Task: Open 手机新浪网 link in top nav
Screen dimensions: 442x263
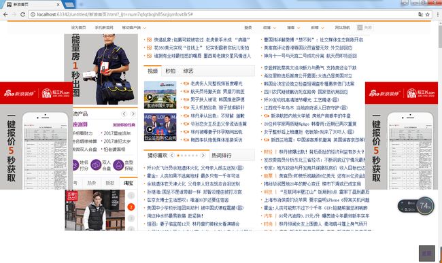Action: [104, 28]
